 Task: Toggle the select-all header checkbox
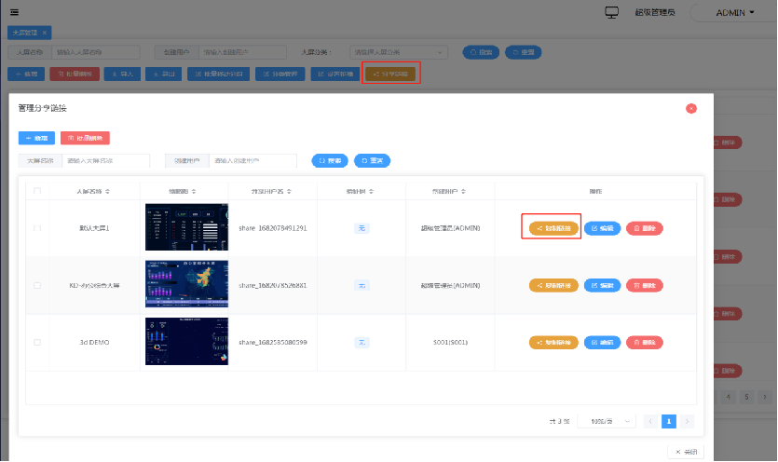37,191
